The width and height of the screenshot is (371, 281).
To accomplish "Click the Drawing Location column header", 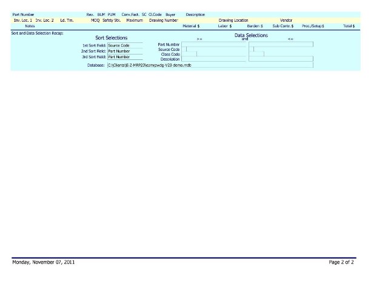I will 233,21.
